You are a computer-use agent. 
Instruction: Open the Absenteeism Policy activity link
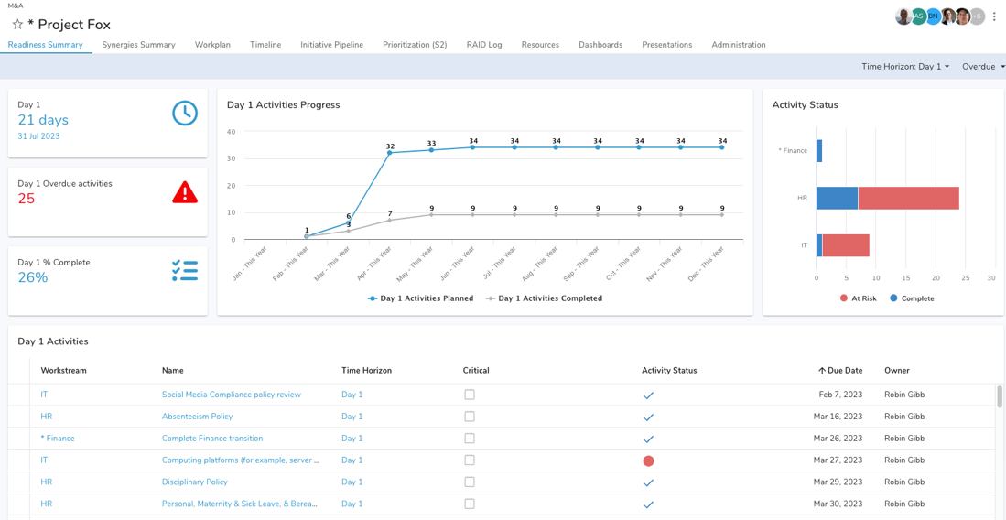pos(195,417)
